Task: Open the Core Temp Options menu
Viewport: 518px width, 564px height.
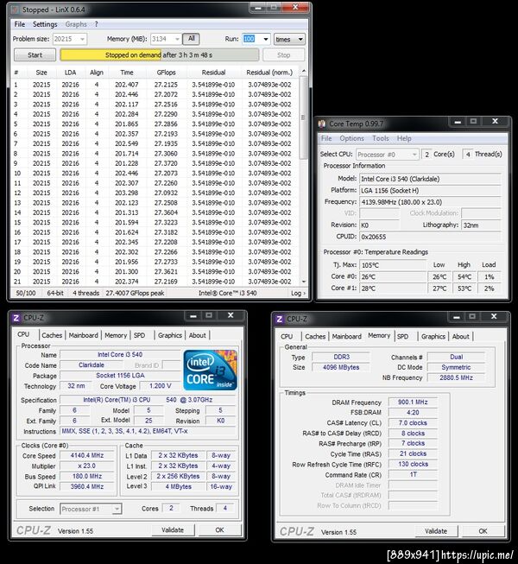Action: [351, 138]
